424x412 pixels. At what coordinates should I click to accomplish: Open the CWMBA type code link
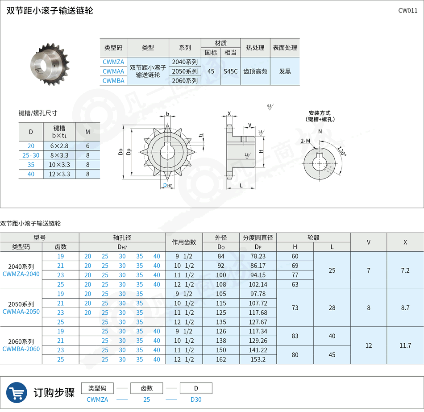tap(113, 81)
